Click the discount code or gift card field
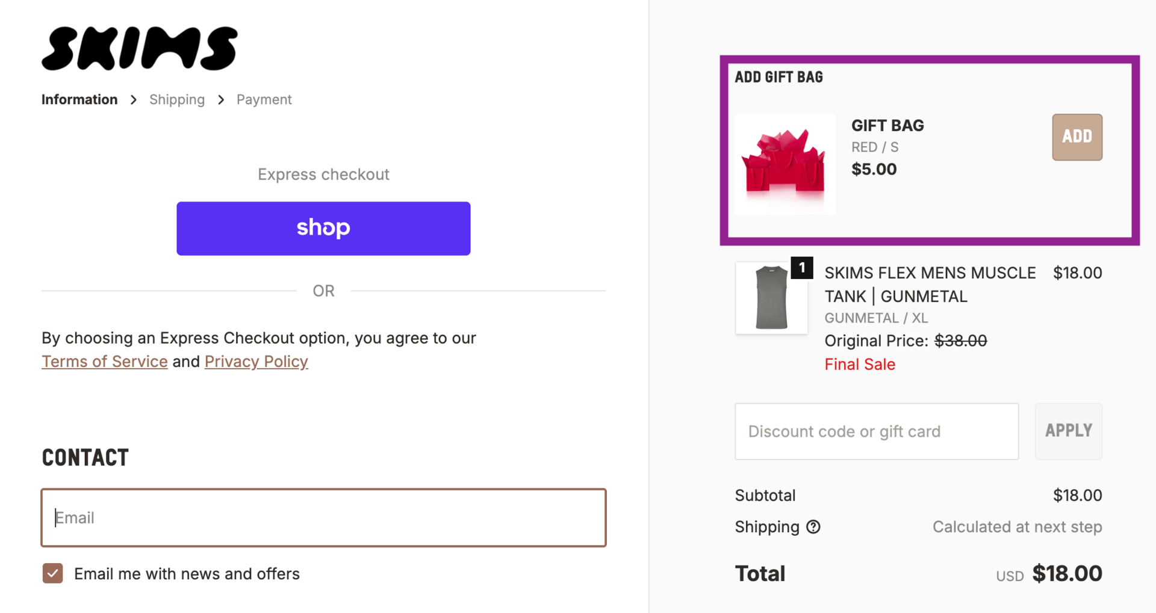The width and height of the screenshot is (1156, 613). pyautogui.click(x=876, y=431)
